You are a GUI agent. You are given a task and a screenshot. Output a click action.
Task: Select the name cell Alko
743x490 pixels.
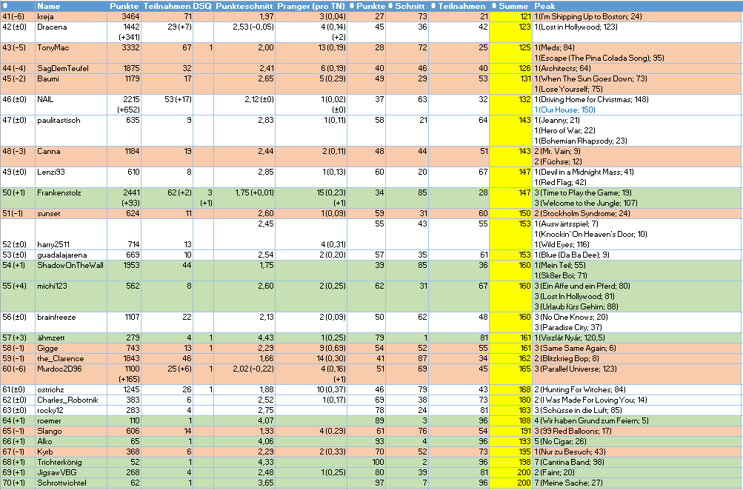point(71,442)
